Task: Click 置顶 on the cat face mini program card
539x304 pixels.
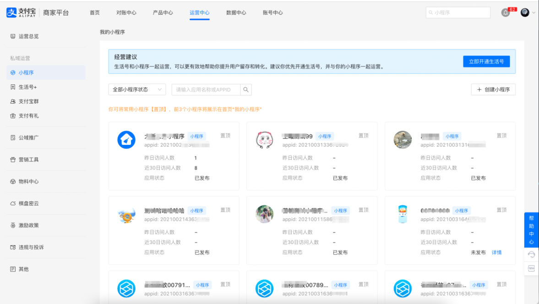Action: (364, 136)
